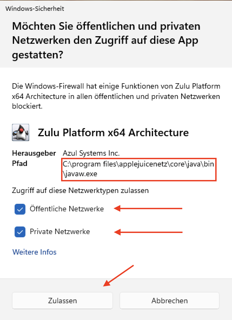The height and width of the screenshot is (320, 232).
Task: Click the Zulu Platform x64 Architecture heading
Action: click(x=113, y=132)
